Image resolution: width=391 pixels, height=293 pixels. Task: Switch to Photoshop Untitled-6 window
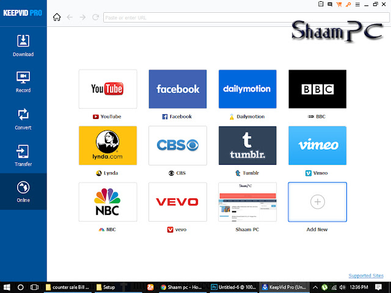[233, 288]
